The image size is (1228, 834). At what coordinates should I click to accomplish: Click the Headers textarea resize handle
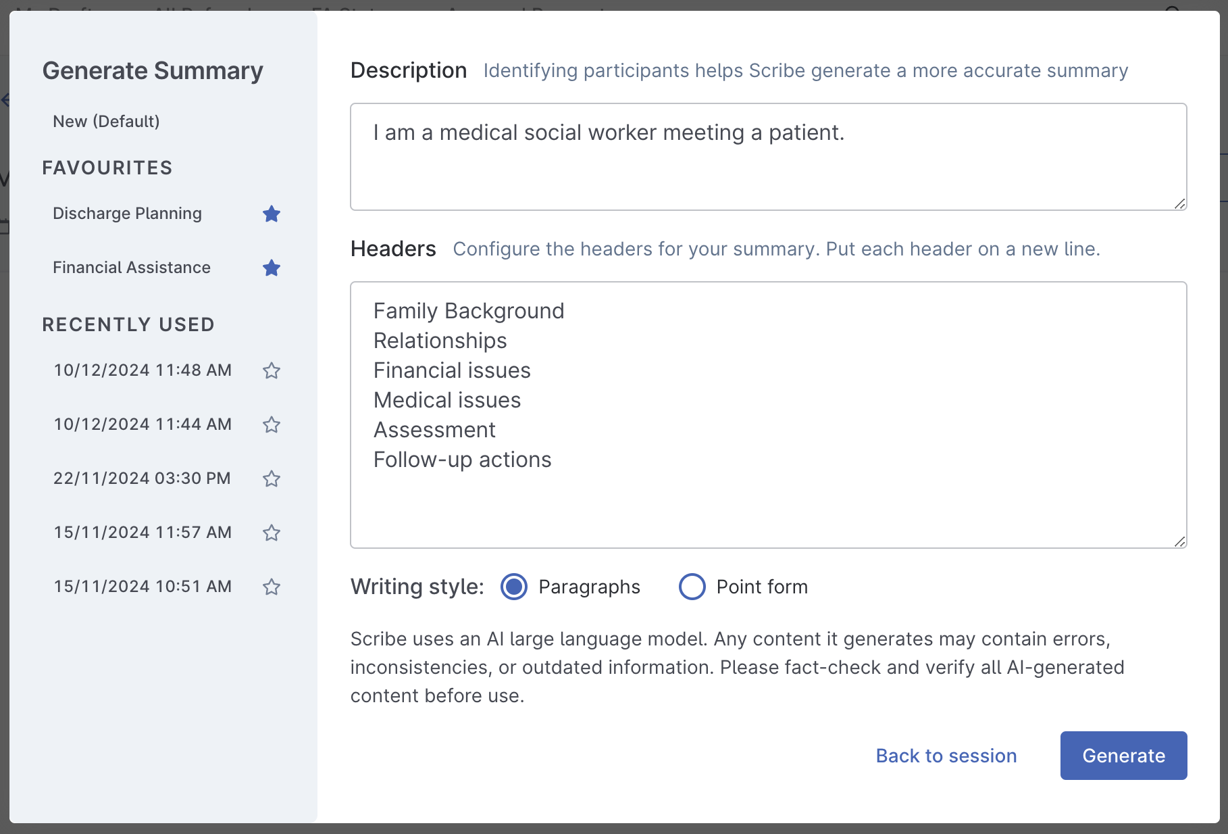[1181, 541]
